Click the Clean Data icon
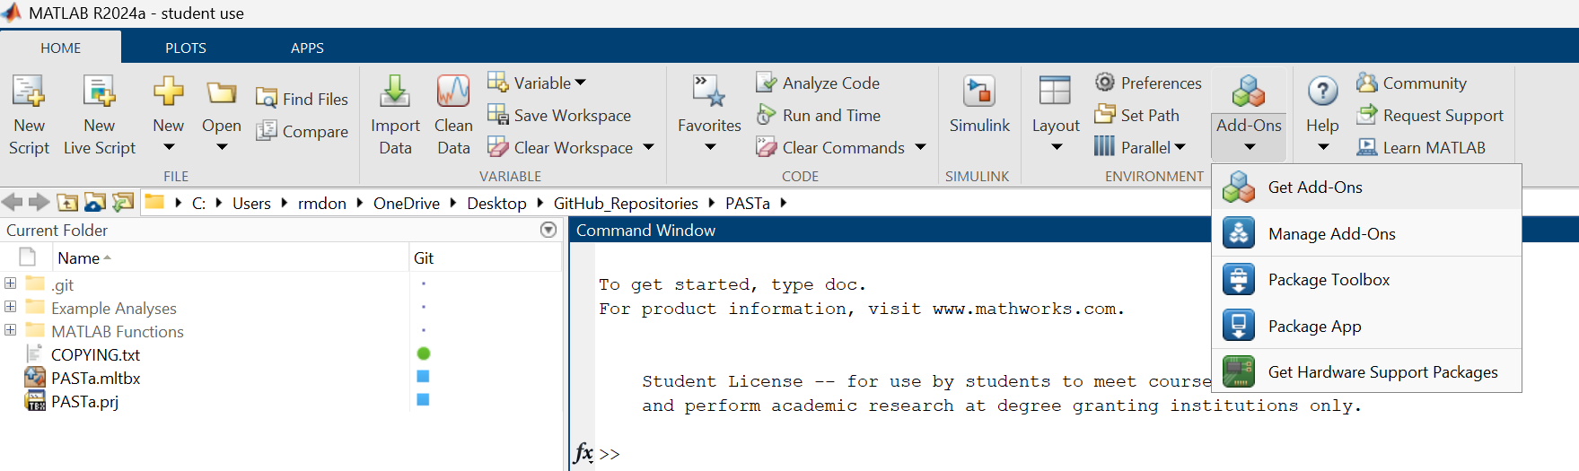 tap(453, 92)
